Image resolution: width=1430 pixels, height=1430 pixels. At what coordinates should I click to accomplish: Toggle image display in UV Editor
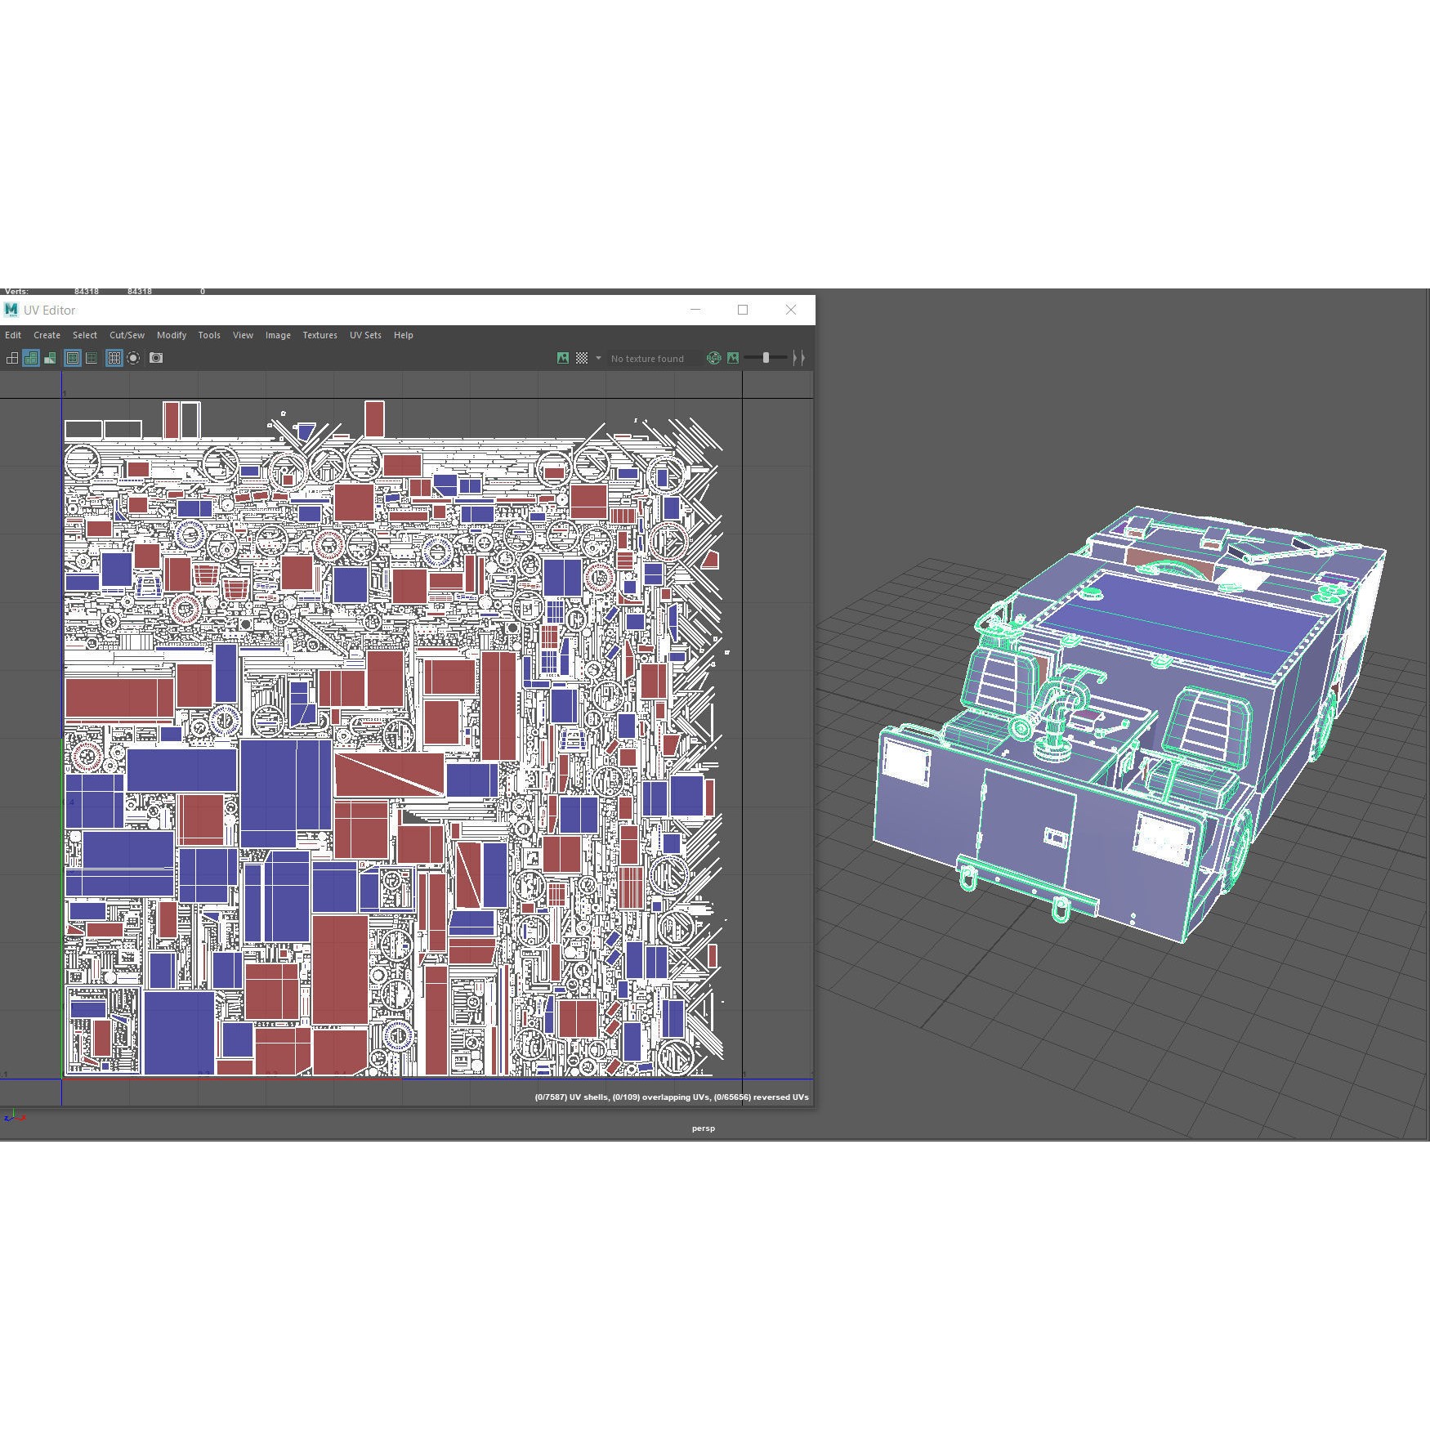562,358
